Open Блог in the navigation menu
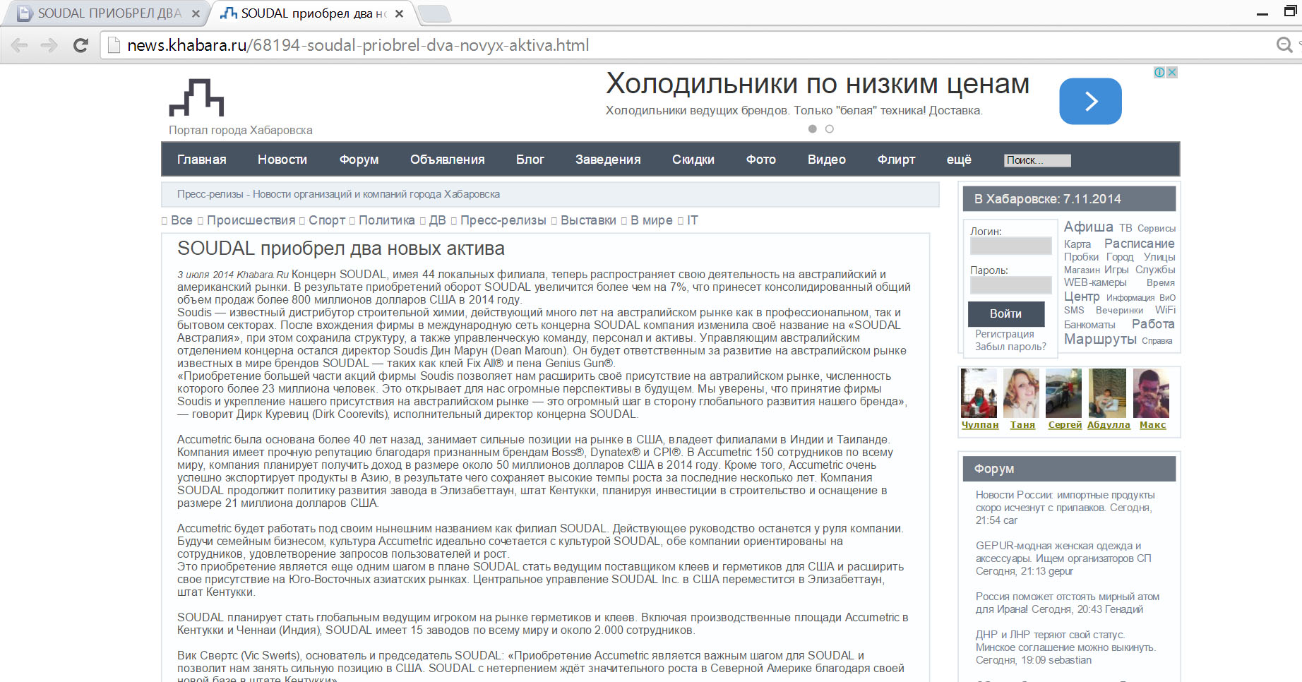The image size is (1302, 682). 530,160
